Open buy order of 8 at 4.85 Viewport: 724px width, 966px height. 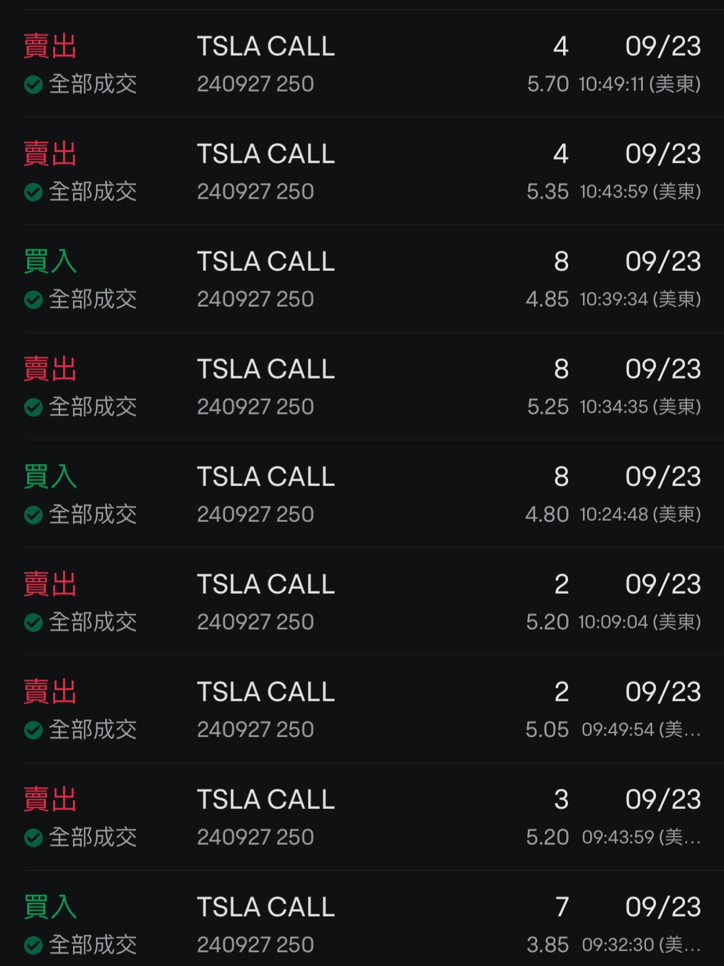362,280
